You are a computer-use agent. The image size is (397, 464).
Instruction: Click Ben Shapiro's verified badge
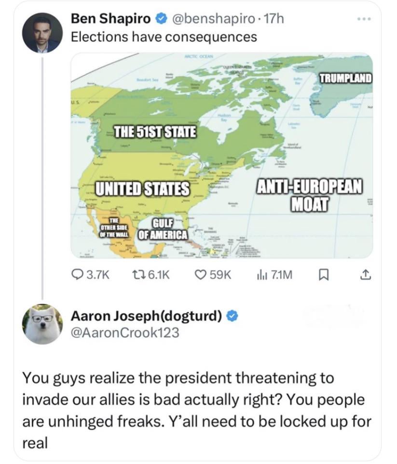(160, 19)
